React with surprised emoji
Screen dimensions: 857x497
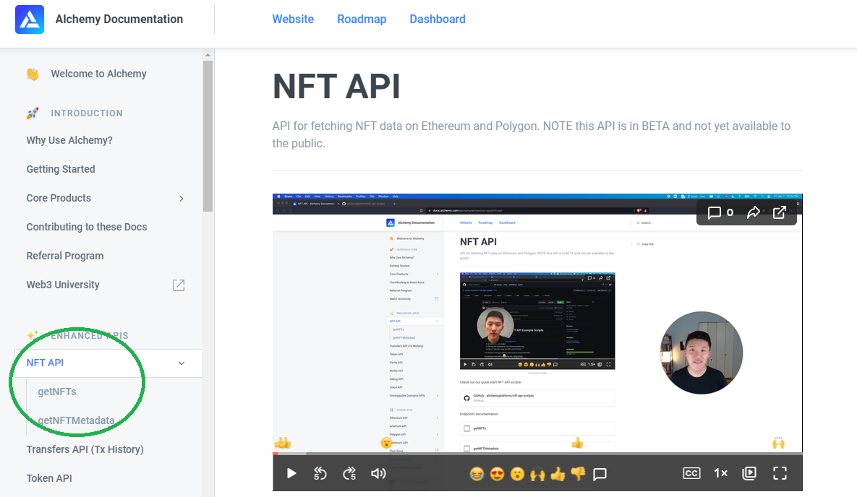517,474
